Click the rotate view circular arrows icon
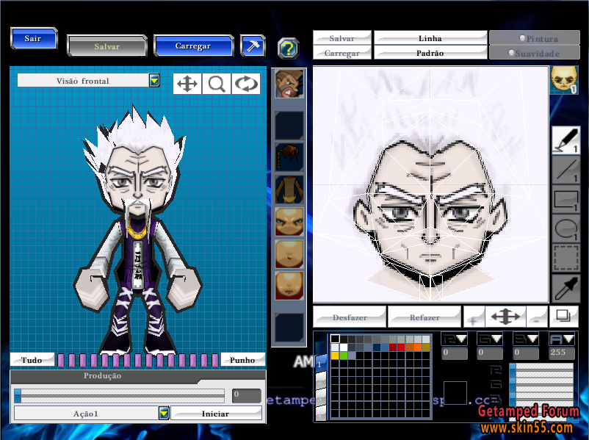This screenshot has height=440, width=589. tap(246, 84)
